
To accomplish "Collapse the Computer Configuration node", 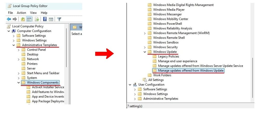I will pyautogui.click(x=9, y=31).
